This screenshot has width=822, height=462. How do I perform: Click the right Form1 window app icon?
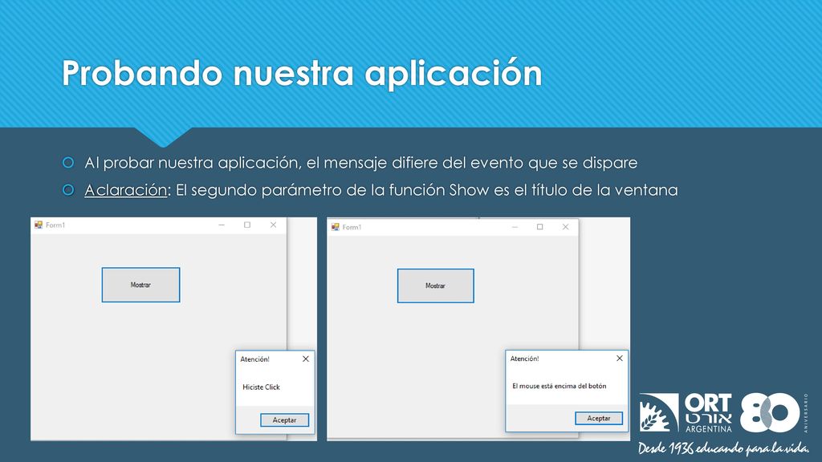coord(335,227)
